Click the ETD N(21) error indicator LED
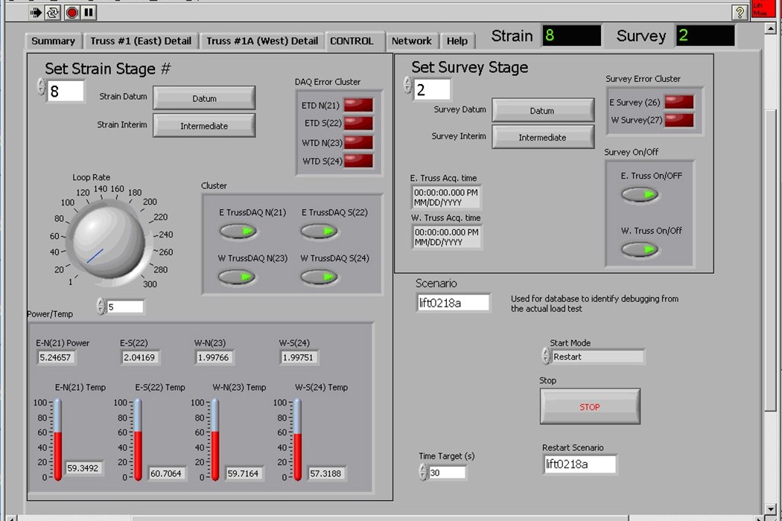The height and width of the screenshot is (521, 782). 358,106
